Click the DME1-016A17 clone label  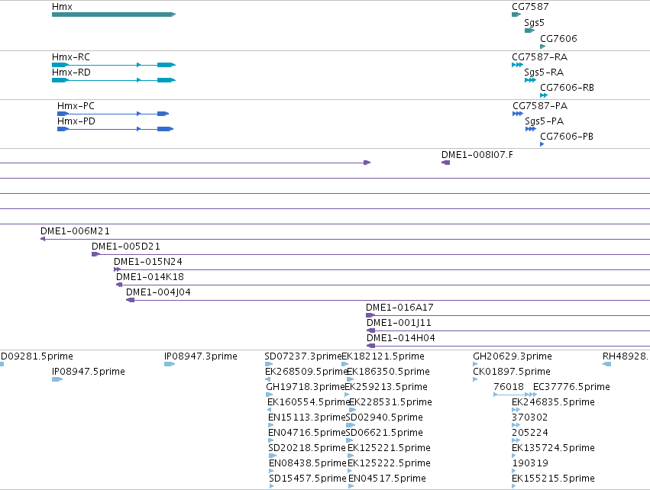(399, 308)
